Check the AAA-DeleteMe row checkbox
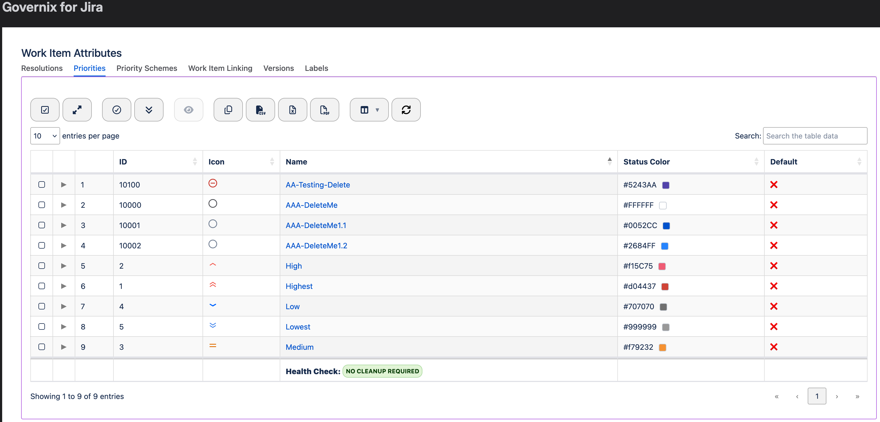This screenshot has width=880, height=422. 42,205
